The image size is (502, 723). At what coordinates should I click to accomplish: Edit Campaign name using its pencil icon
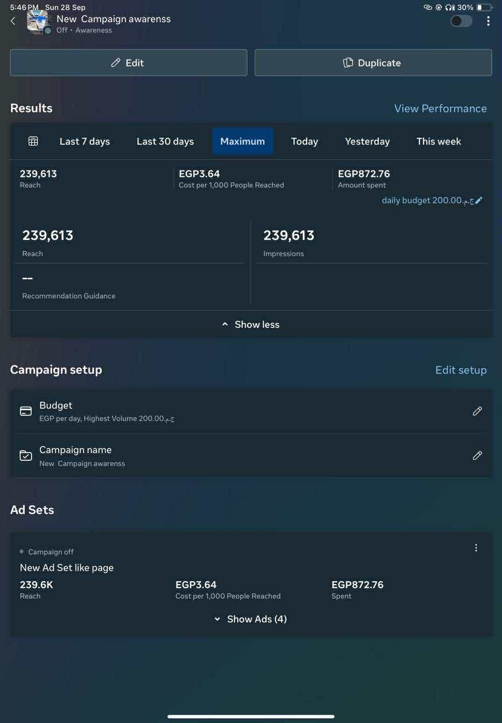(477, 455)
